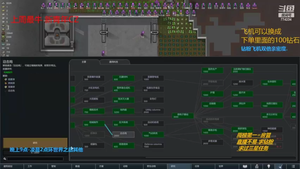This screenshot has width=300, height=169.
Task: Click the horizontal scrollbar under research tree
Action: click(189, 158)
